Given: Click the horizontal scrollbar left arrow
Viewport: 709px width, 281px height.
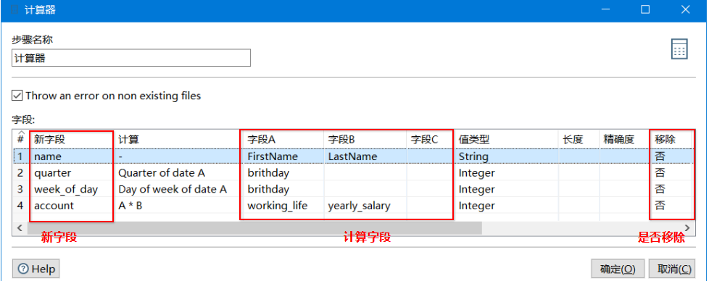Looking at the screenshot, I should 20,228.
